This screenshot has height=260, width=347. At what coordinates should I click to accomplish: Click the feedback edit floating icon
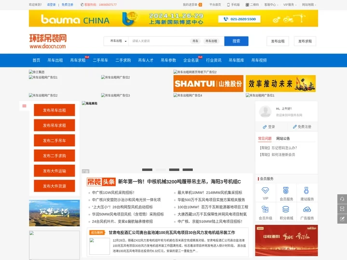[342, 219]
